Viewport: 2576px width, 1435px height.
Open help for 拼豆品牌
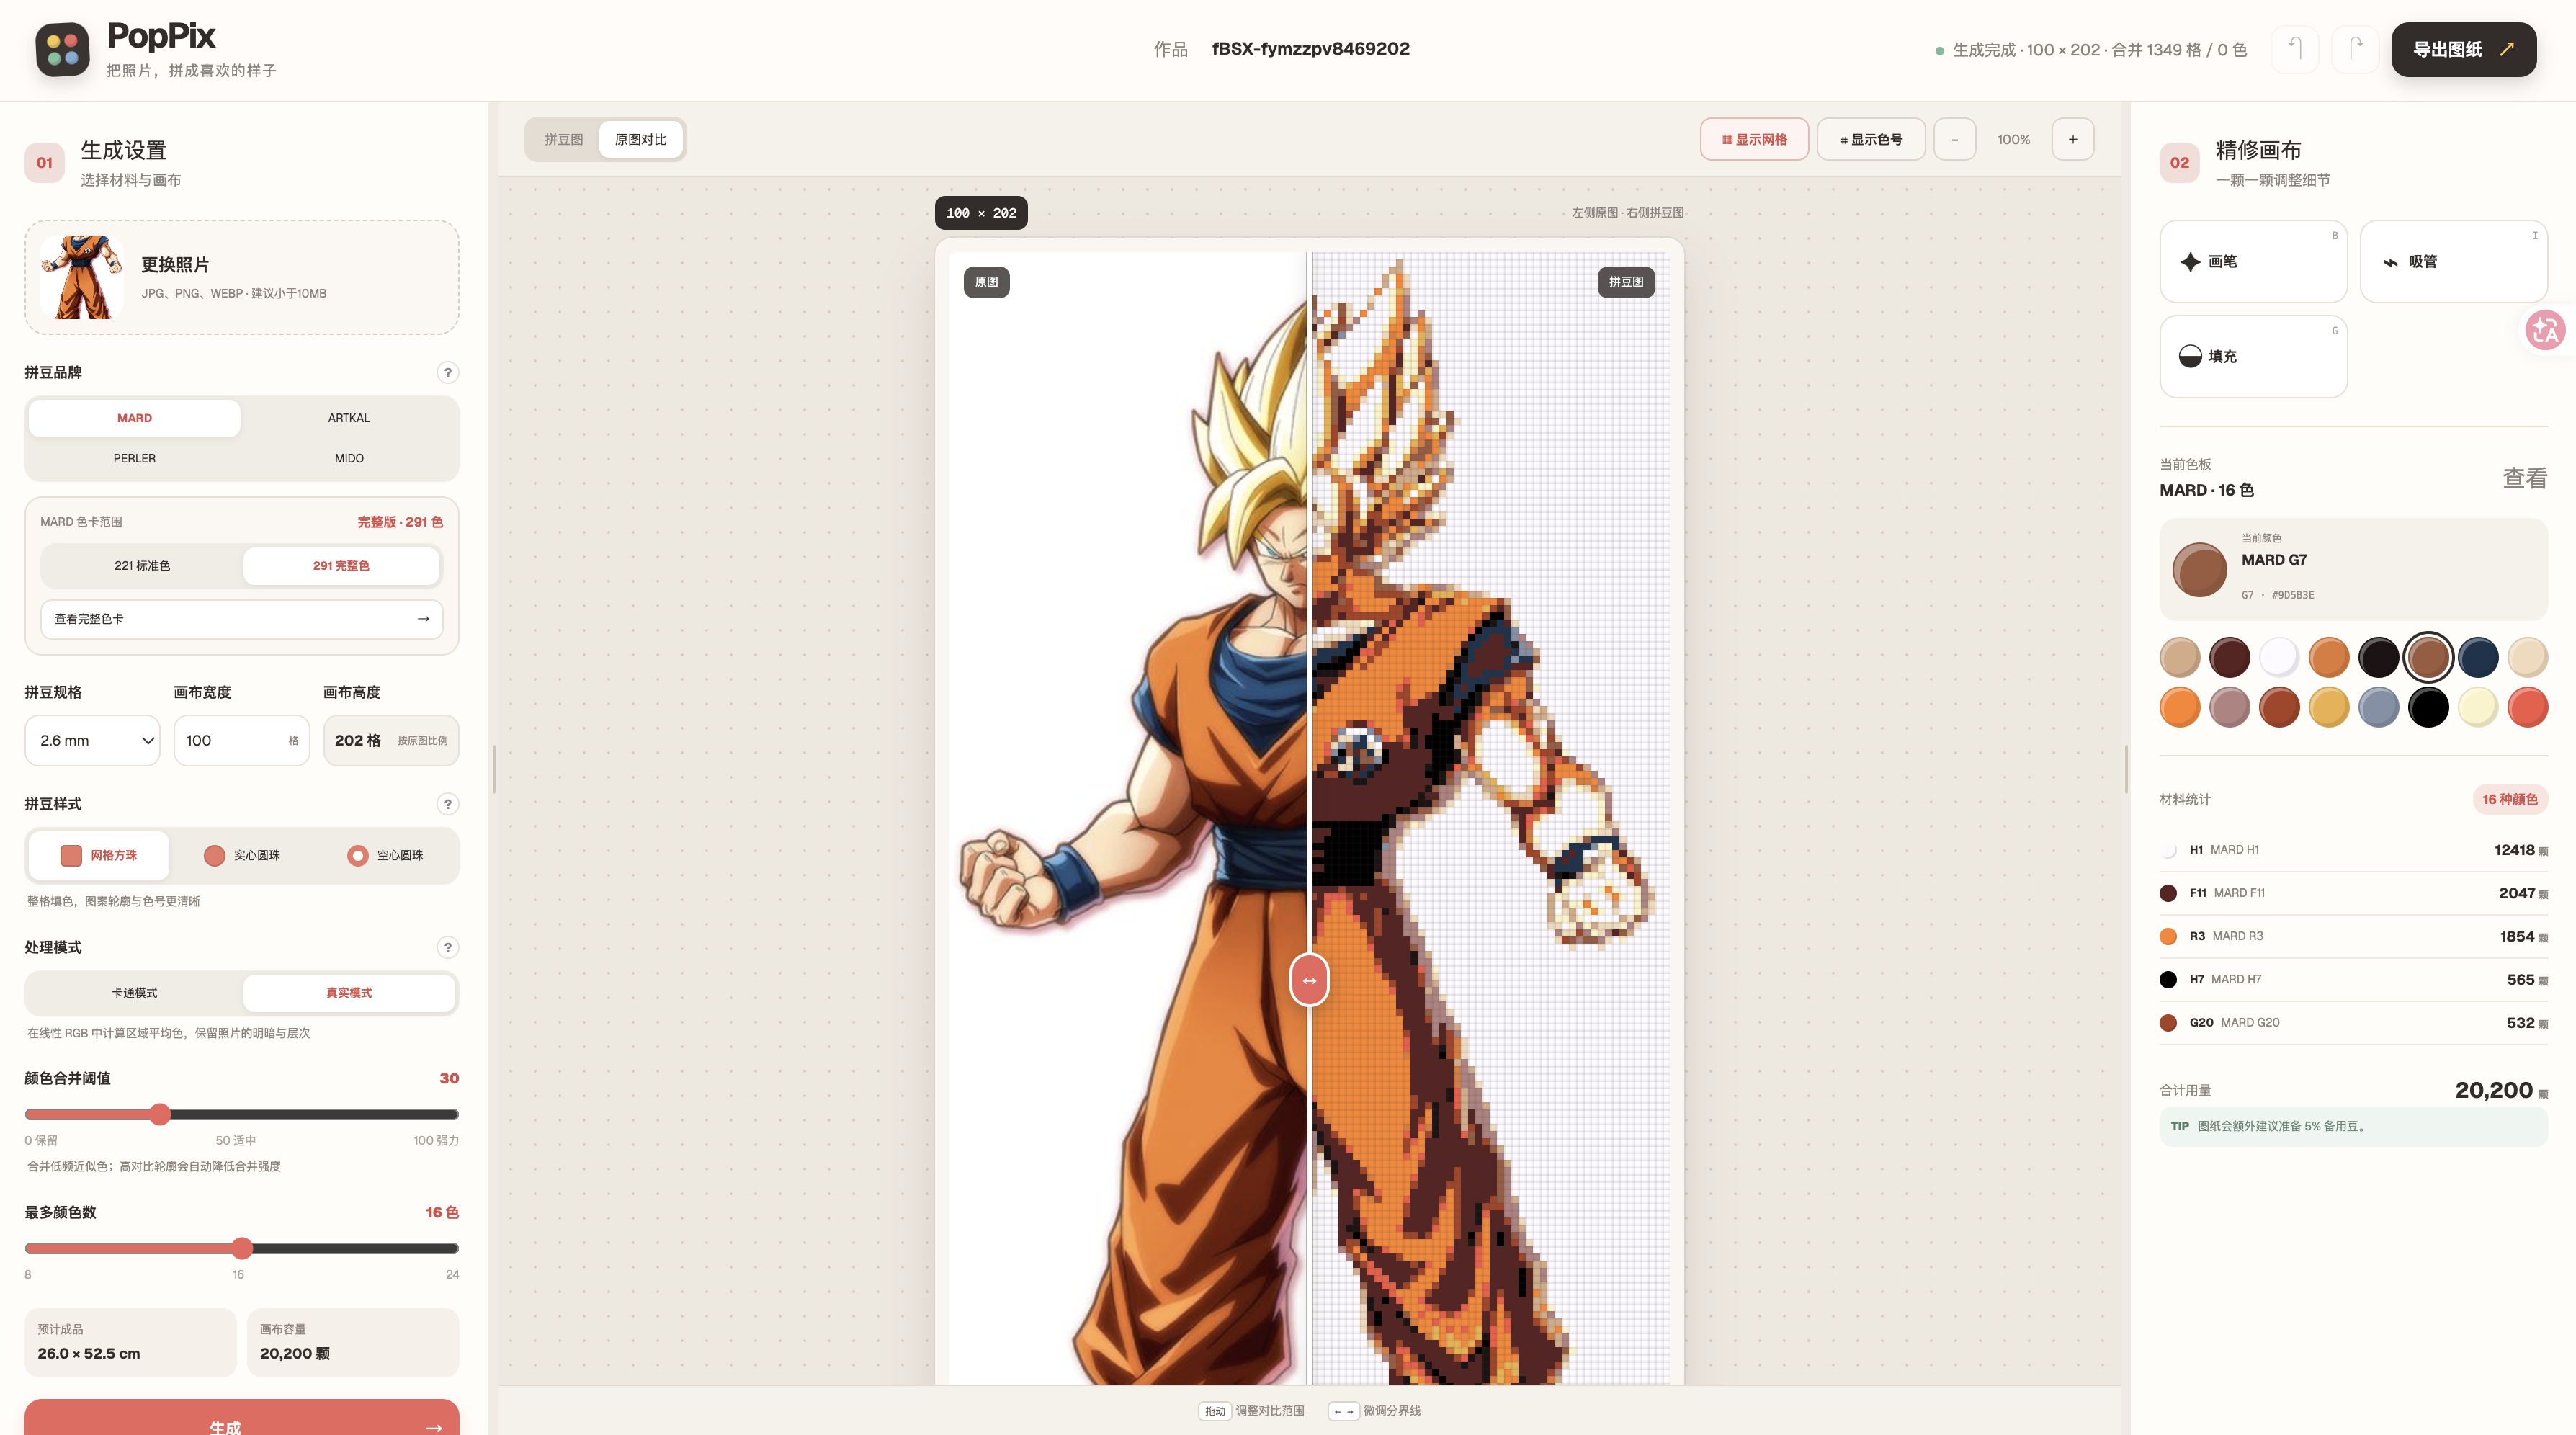coord(448,372)
